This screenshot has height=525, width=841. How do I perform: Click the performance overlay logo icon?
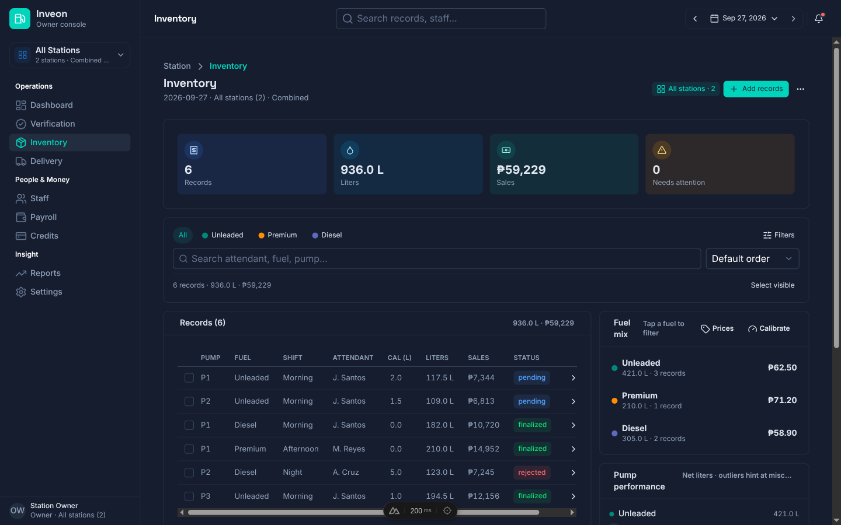pyautogui.click(x=394, y=510)
